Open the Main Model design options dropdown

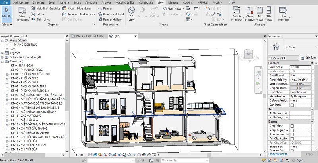click(x=184, y=160)
